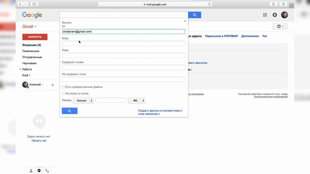Open the settings gear menu
310x174 pixels.
pyautogui.click(x=280, y=27)
